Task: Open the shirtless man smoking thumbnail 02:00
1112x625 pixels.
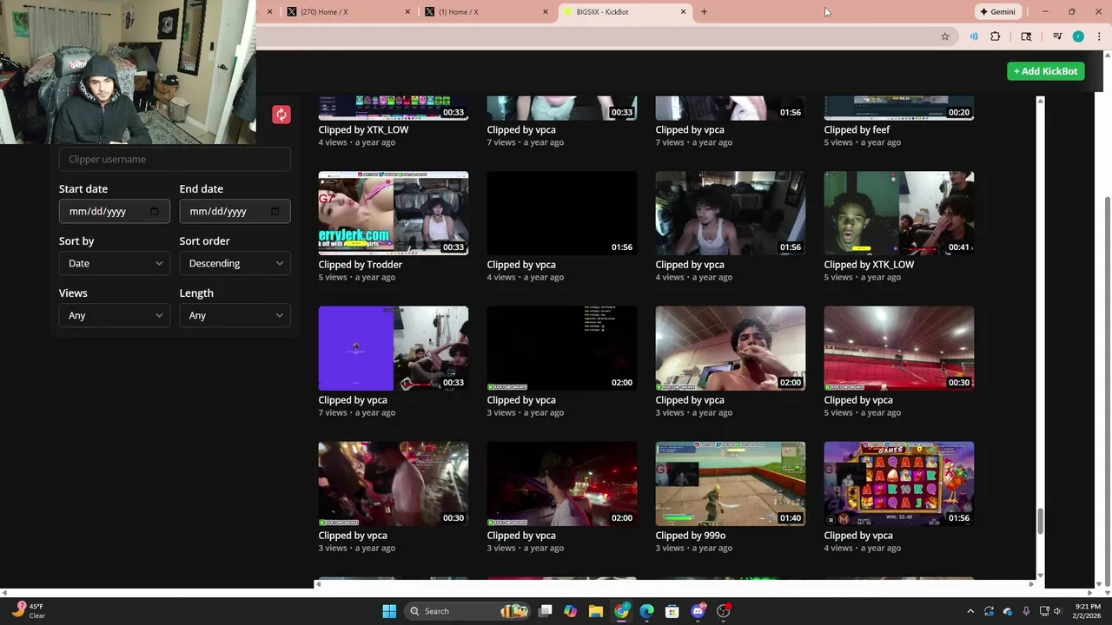Action: tap(731, 348)
